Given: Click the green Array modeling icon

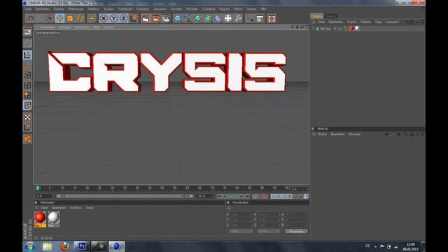Looking at the screenshot, I should [208, 19].
